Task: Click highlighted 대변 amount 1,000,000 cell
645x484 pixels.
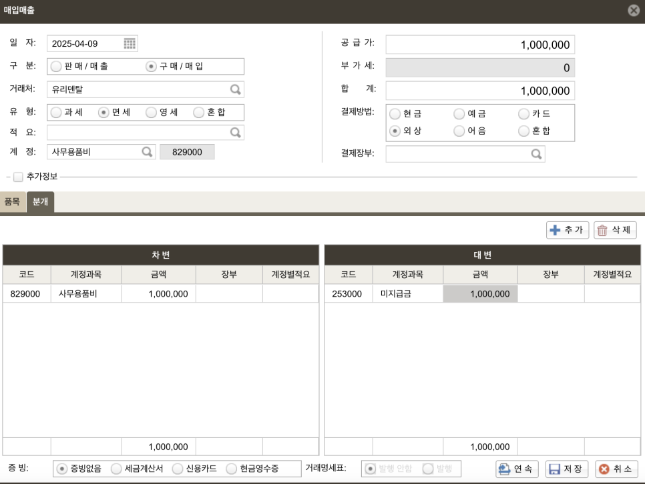Action: point(480,294)
